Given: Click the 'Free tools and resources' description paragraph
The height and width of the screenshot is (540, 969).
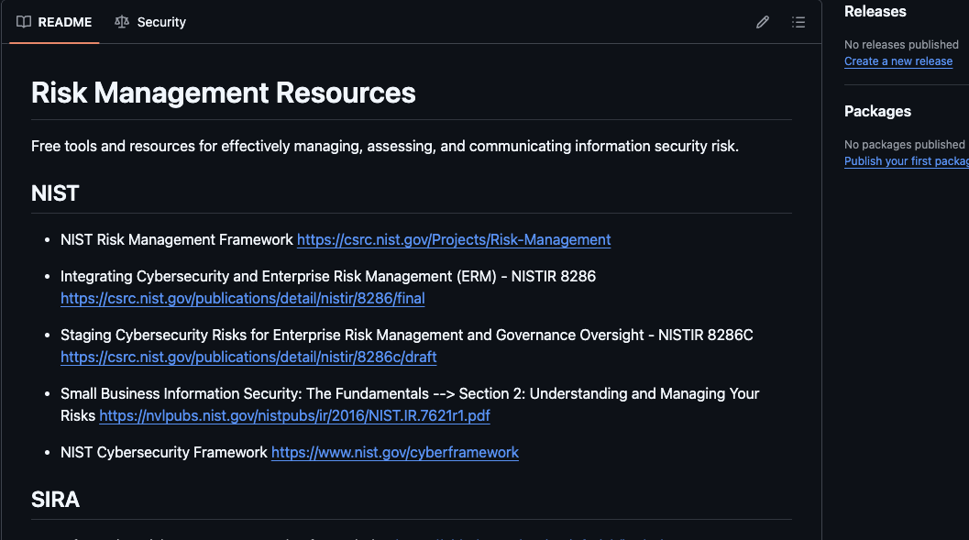Looking at the screenshot, I should (384, 146).
